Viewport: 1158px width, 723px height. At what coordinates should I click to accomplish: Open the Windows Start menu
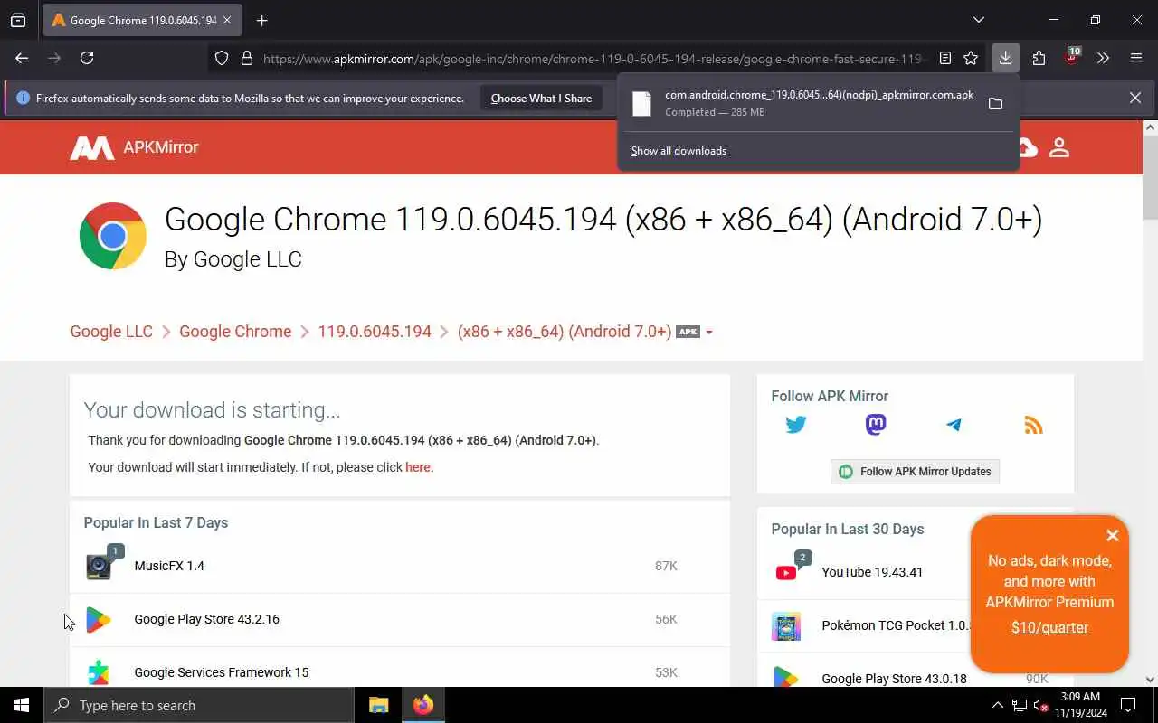(22, 705)
